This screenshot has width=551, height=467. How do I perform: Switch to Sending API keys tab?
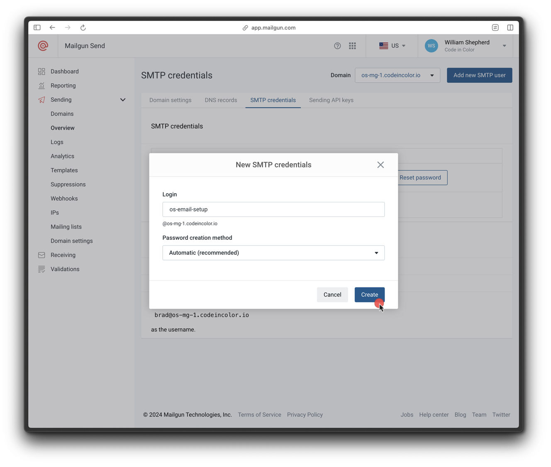pyautogui.click(x=331, y=100)
